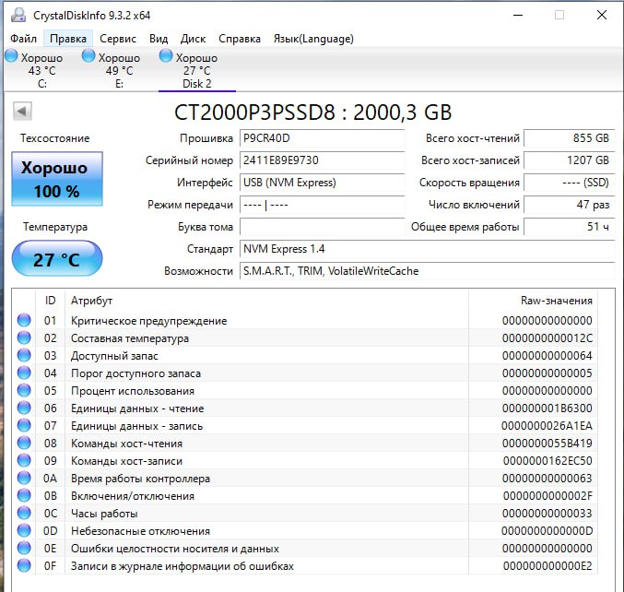
Task: Click the features field S.M.A.R.T., TRIM, VolatileWriteCache
Action: (x=428, y=271)
